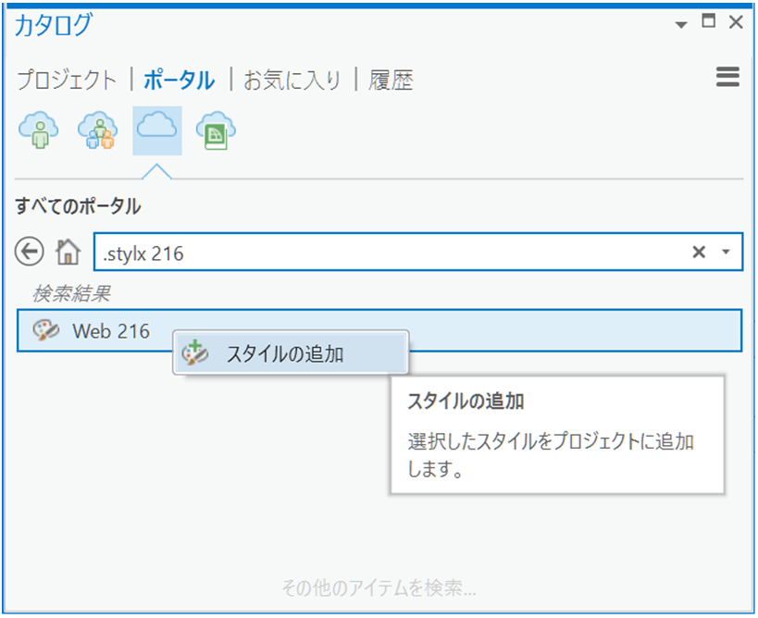The height and width of the screenshot is (618, 758).
Task: Switch to the プロジェクト tab
Action: click(x=67, y=80)
